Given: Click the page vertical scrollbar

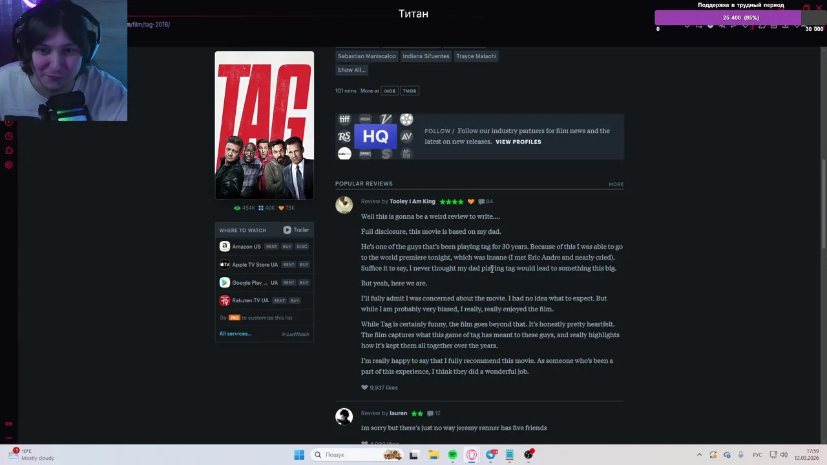Looking at the screenshot, I should pyautogui.click(x=823, y=203).
